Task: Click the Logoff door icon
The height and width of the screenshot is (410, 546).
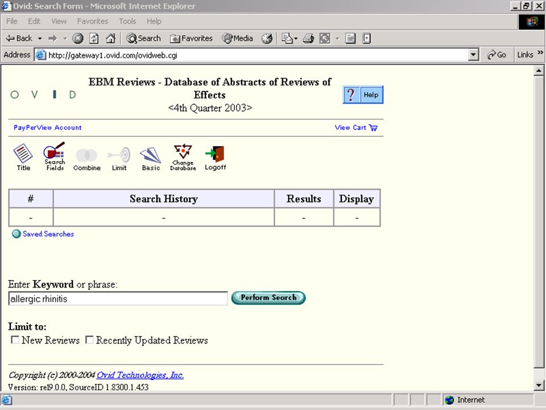Action: [x=215, y=158]
